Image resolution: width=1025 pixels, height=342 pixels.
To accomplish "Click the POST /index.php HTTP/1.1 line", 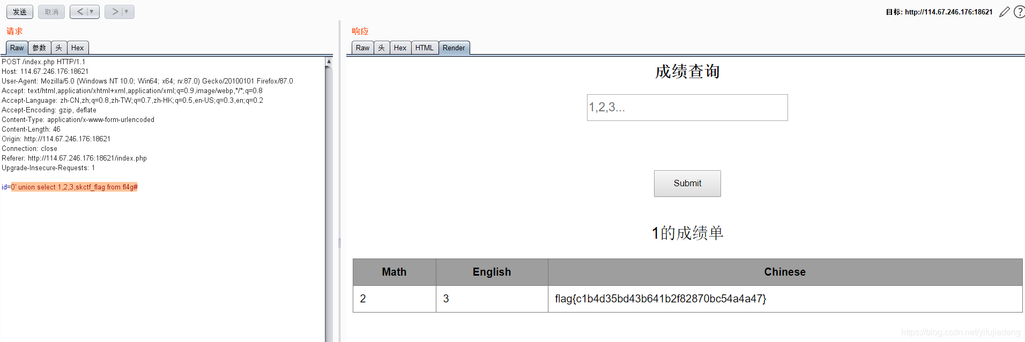I will click(43, 62).
